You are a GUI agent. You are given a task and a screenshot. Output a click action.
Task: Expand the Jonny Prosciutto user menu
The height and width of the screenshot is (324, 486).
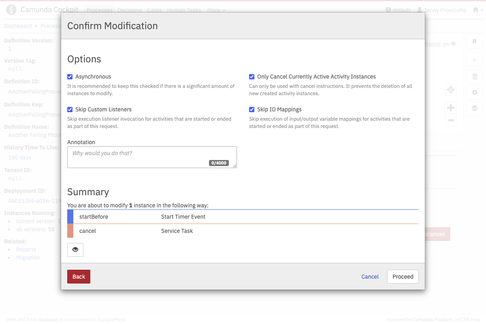coord(441,10)
